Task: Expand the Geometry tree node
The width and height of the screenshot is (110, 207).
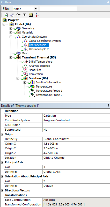Action: point(11,28)
